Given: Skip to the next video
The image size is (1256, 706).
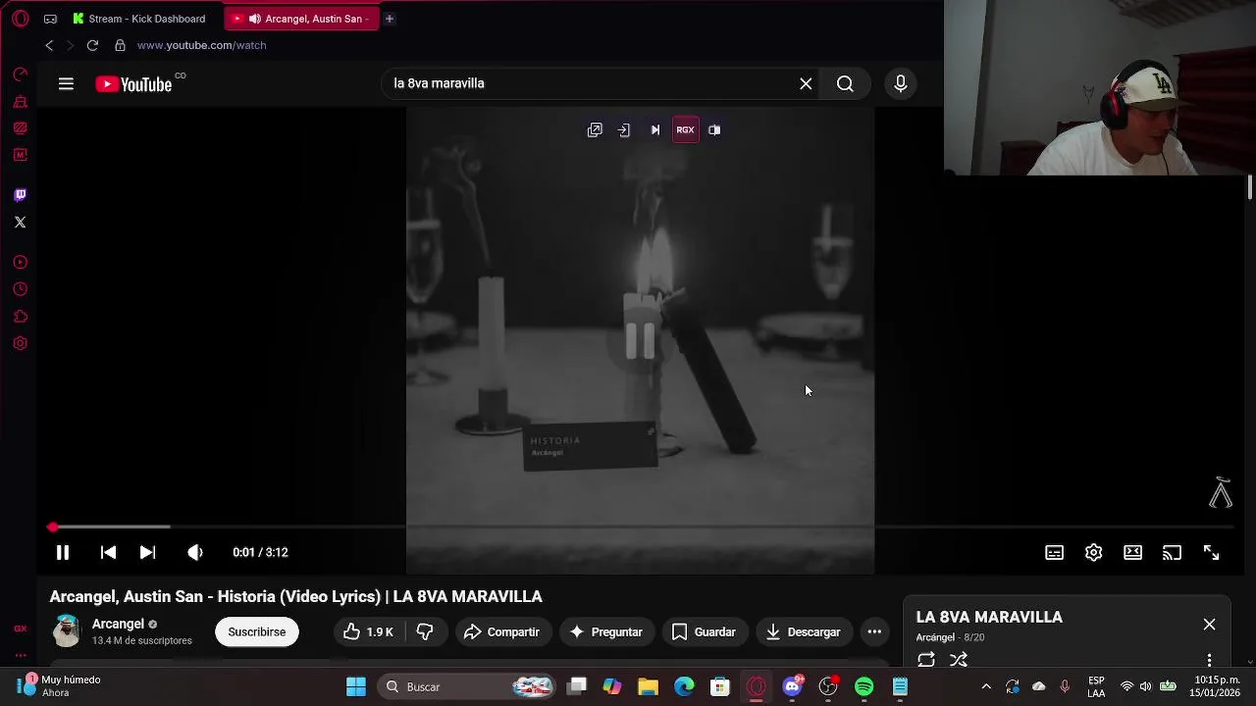Looking at the screenshot, I should tap(147, 553).
